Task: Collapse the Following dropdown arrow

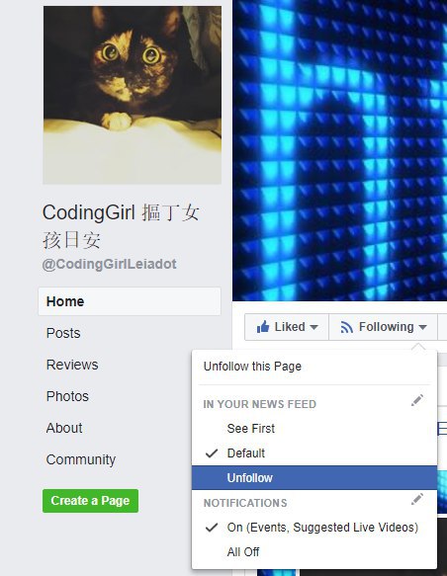Action: 422,327
